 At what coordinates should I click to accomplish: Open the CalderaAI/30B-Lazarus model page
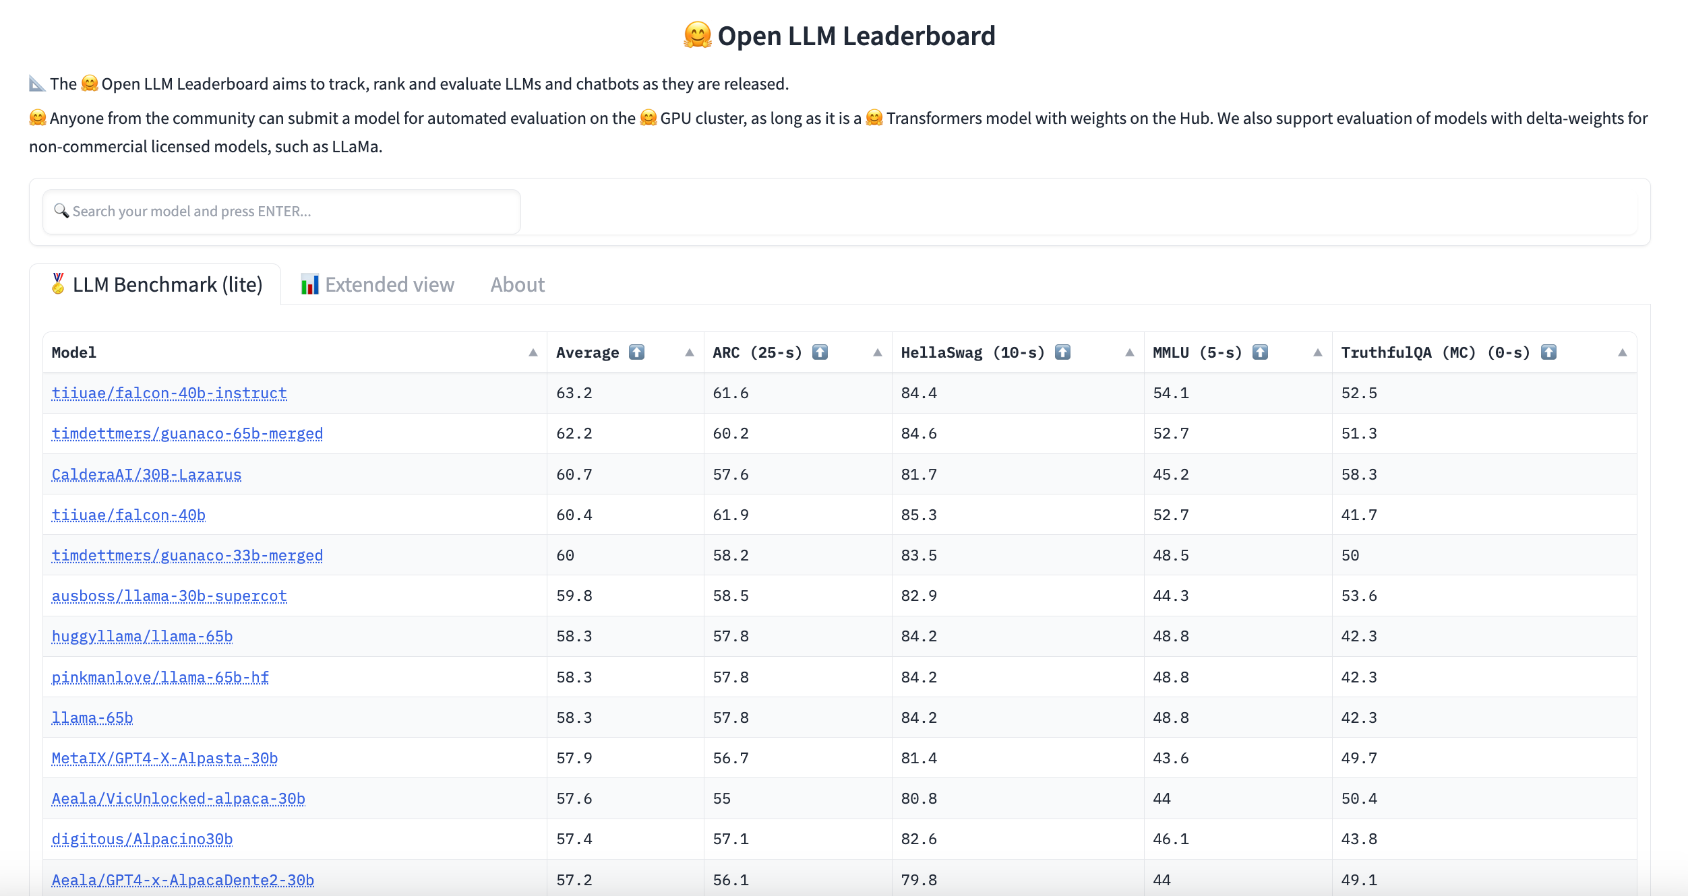coord(146,474)
